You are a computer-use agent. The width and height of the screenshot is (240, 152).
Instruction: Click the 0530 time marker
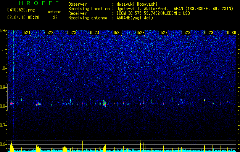point(232,32)
